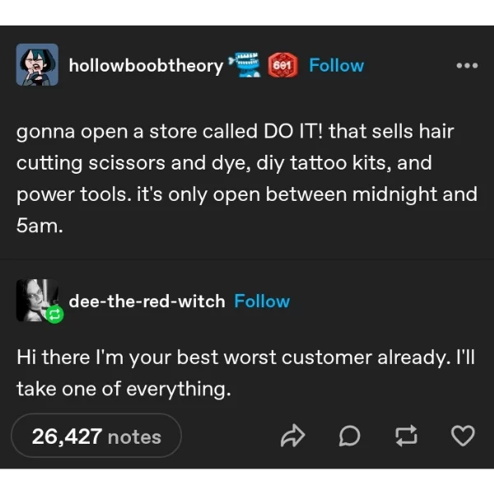Click the red 601 dice badge
The image size is (494, 494).
282,65
